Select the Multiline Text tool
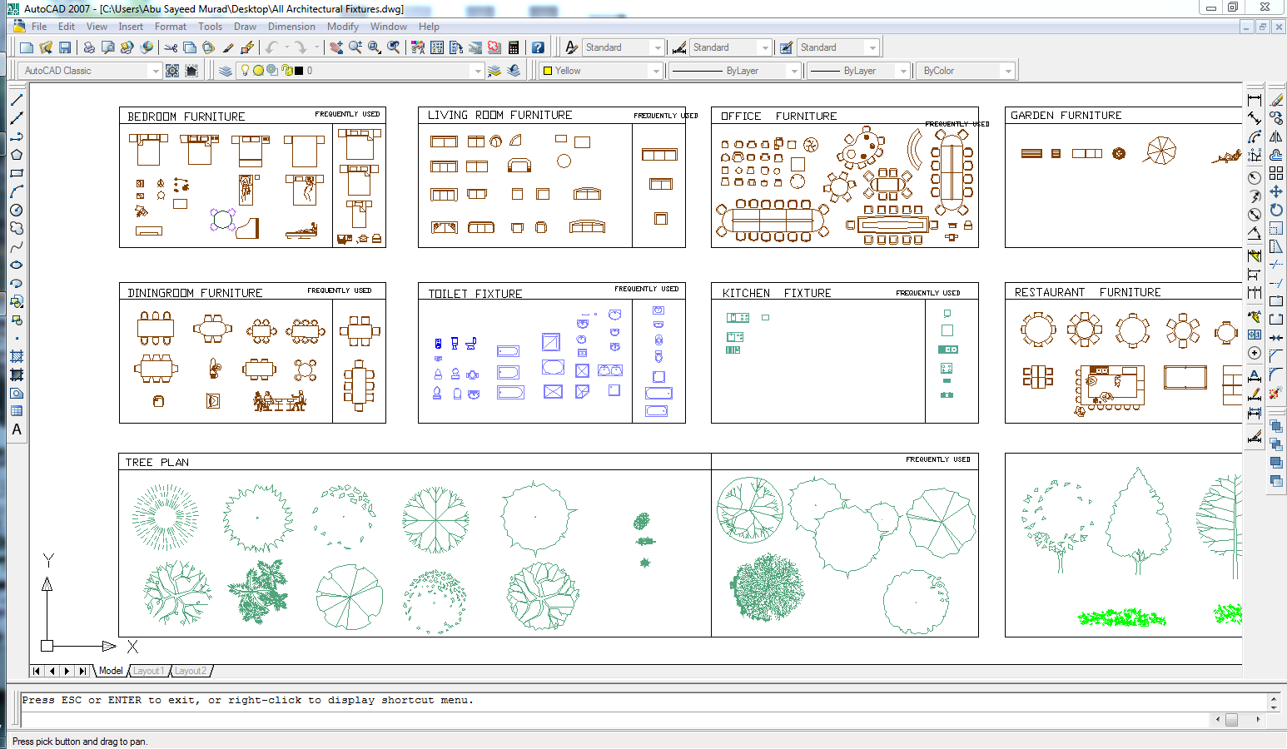 16,429
